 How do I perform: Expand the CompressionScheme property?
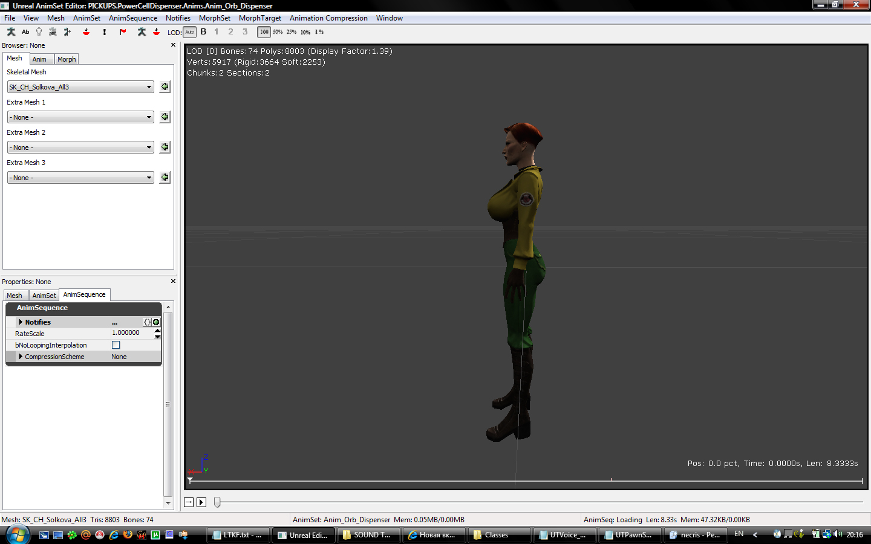21,357
